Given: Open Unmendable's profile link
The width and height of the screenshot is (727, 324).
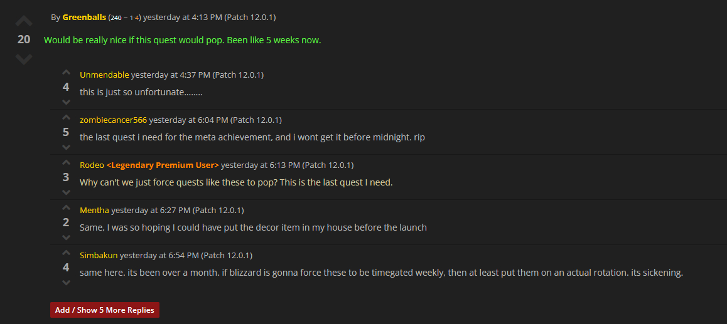Looking at the screenshot, I should (x=104, y=75).
